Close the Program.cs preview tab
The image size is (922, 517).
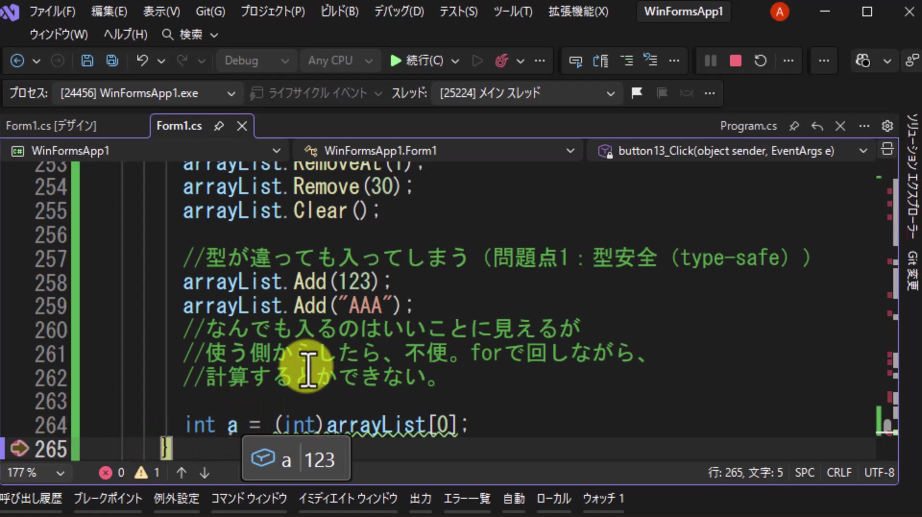pyautogui.click(x=840, y=126)
